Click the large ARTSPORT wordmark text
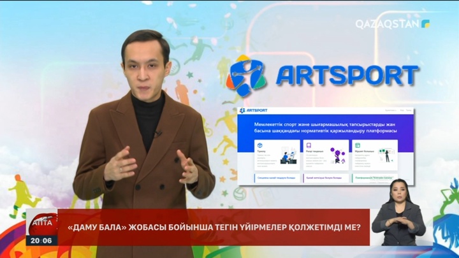Screen dimensions: 459x258 [x=347, y=75]
